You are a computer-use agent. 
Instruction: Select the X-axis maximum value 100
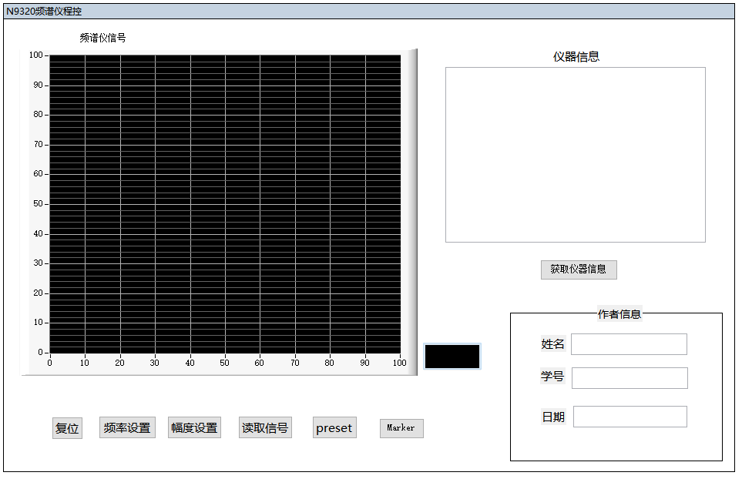(x=399, y=363)
